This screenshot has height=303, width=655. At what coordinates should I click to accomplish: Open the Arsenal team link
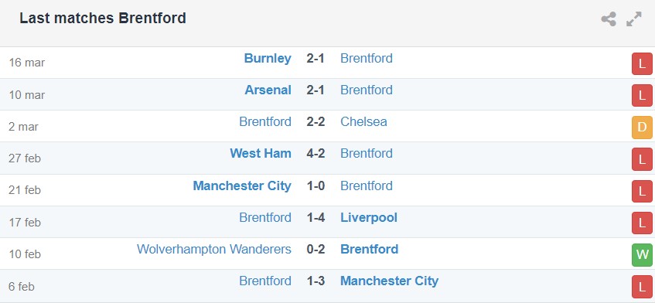pyautogui.click(x=268, y=90)
